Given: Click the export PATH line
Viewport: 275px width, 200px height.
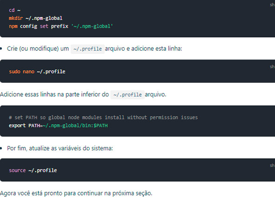Looking at the screenshot, I should tap(58, 126).
